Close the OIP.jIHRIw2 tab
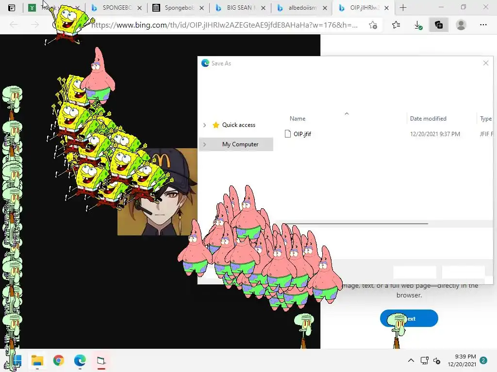 pyautogui.click(x=386, y=8)
